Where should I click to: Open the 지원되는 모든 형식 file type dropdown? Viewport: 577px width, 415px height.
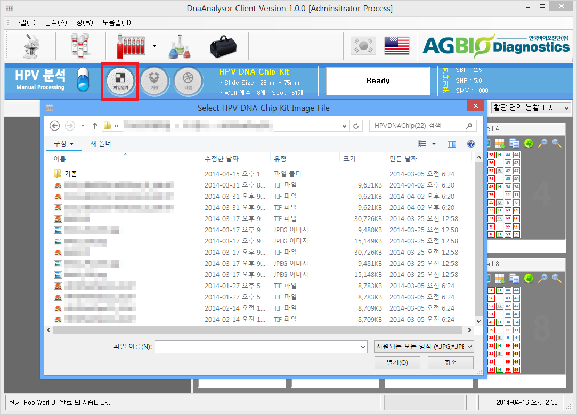tap(424, 347)
